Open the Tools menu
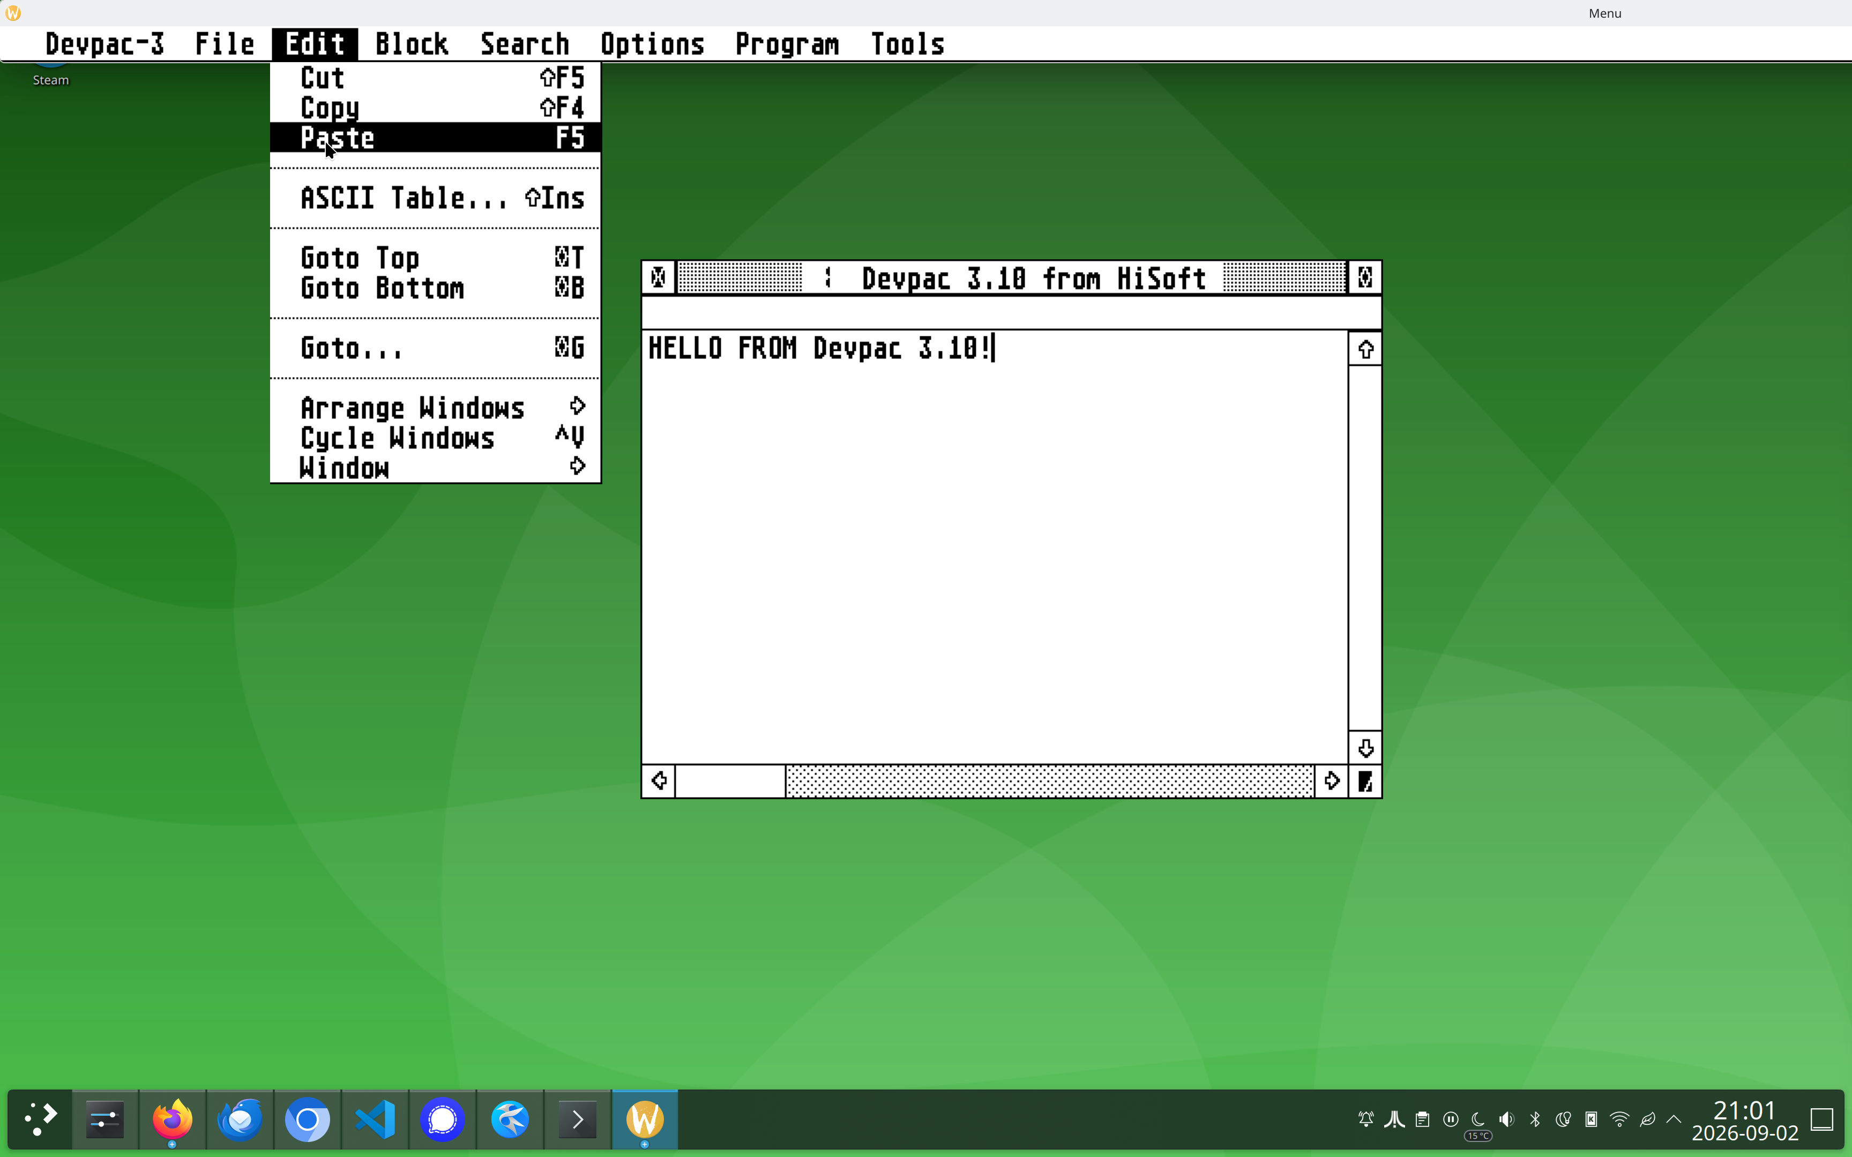Screen dimensions: 1852x1157 [908, 44]
